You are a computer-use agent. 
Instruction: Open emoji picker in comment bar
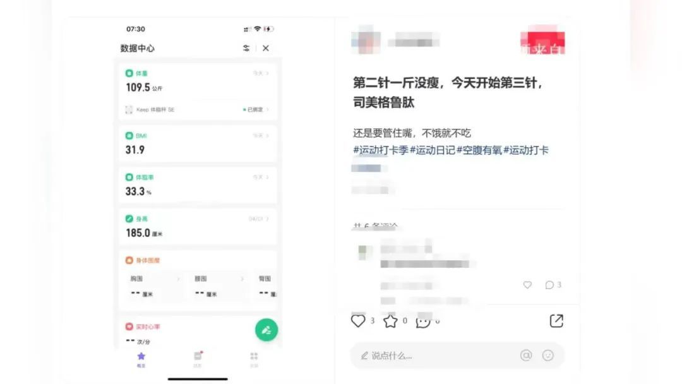coord(548,356)
